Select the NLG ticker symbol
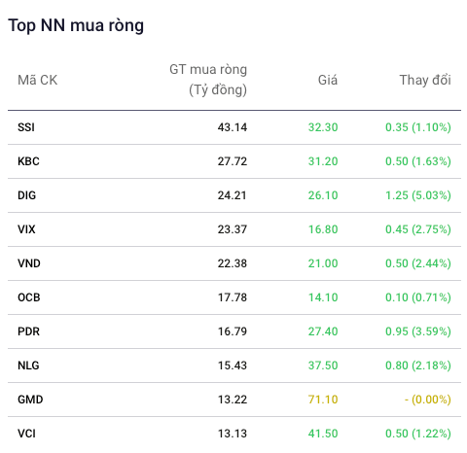 point(28,366)
